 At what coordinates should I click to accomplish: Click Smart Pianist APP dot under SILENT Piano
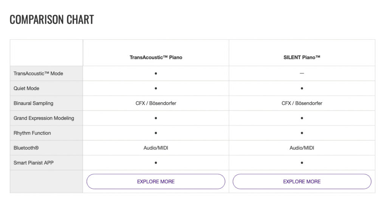pyautogui.click(x=302, y=163)
